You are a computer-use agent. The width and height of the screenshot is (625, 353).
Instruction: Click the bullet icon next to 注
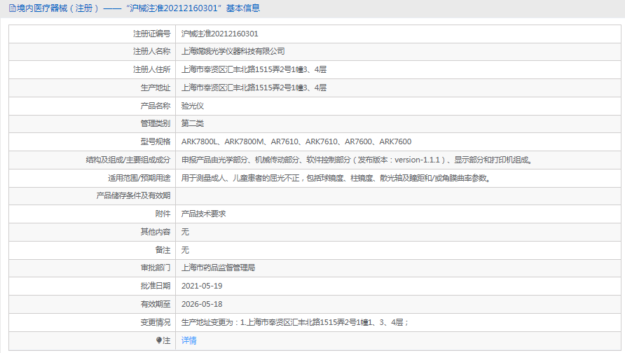[x=158, y=340]
